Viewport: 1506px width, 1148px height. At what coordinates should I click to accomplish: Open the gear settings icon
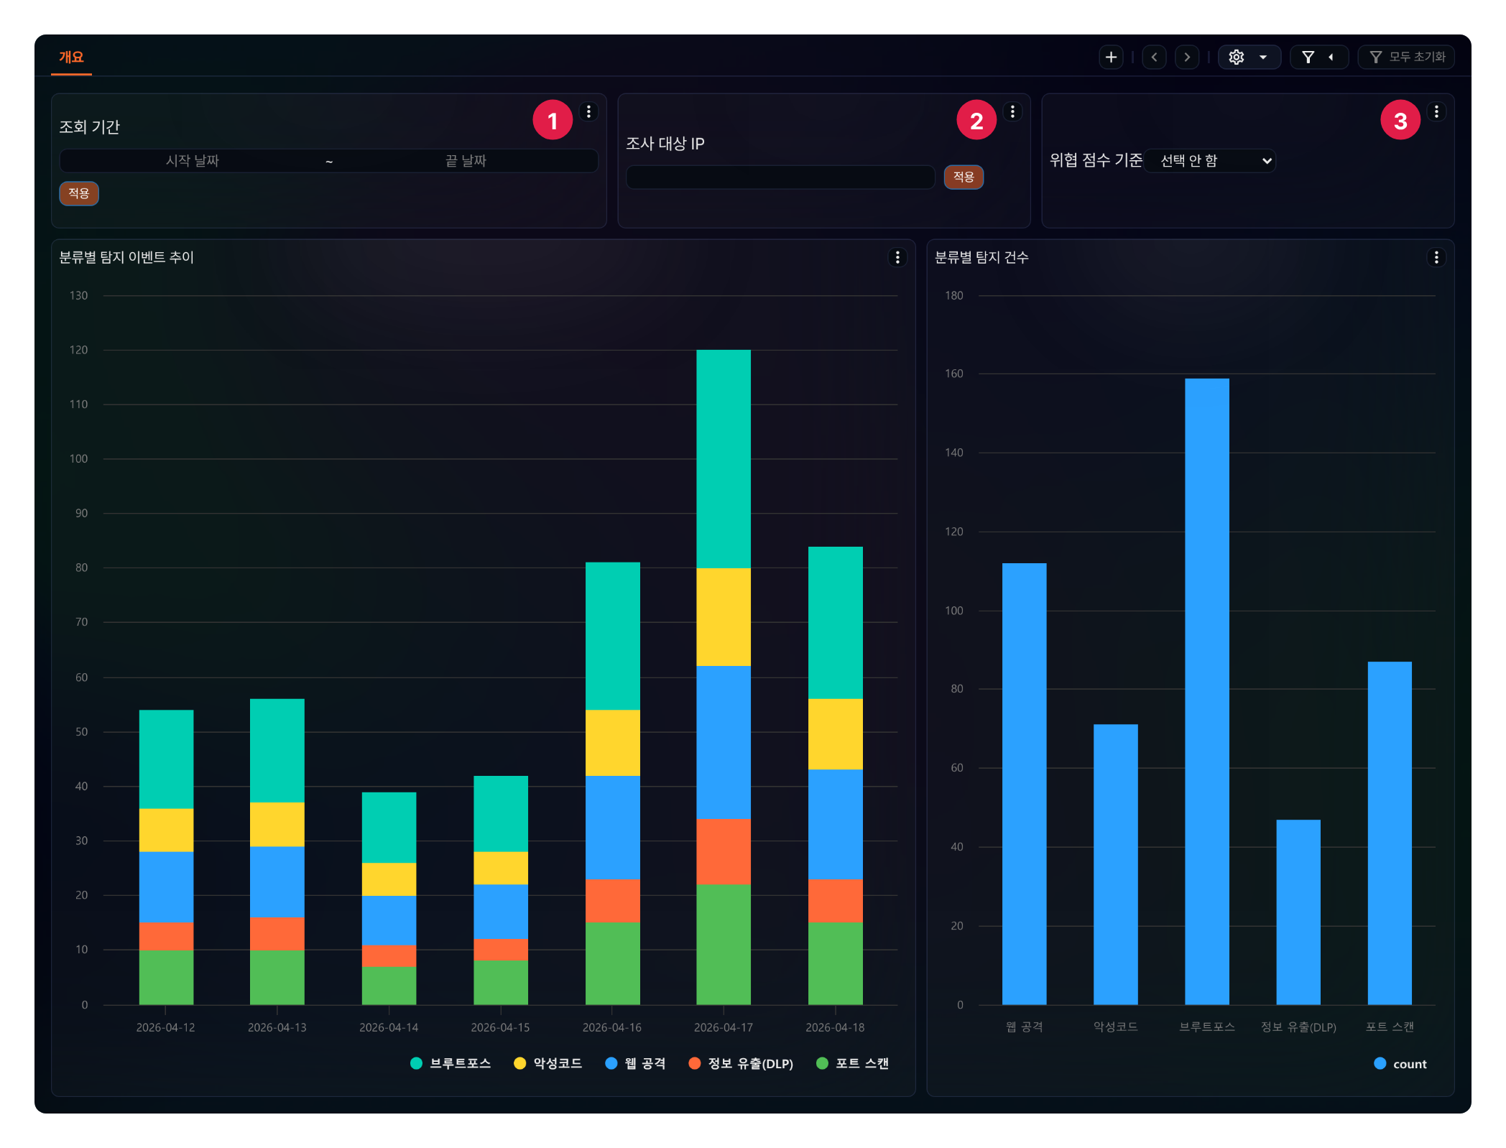pyautogui.click(x=1236, y=57)
